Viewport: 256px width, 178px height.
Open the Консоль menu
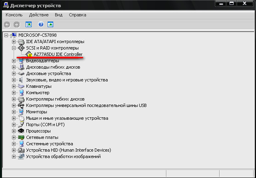[14, 15]
